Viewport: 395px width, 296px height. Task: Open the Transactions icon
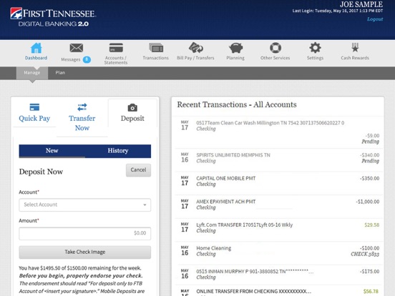point(156,48)
